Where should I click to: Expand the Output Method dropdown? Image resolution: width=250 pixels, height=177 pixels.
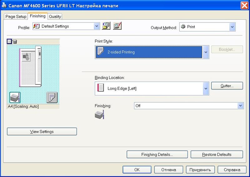(232, 27)
